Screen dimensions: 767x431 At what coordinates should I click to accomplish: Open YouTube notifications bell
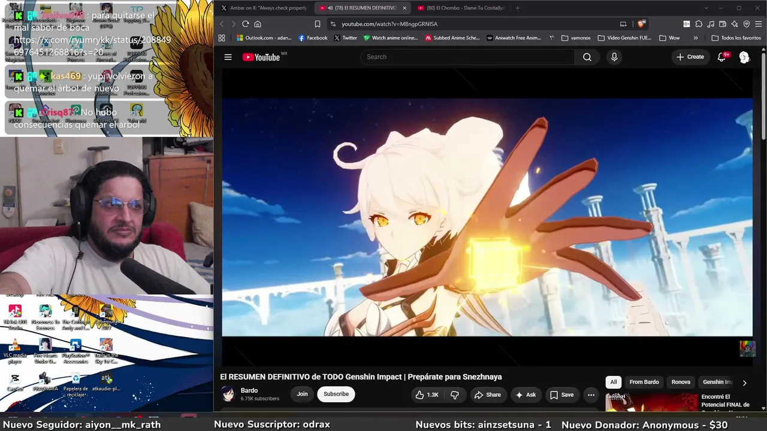pos(722,57)
